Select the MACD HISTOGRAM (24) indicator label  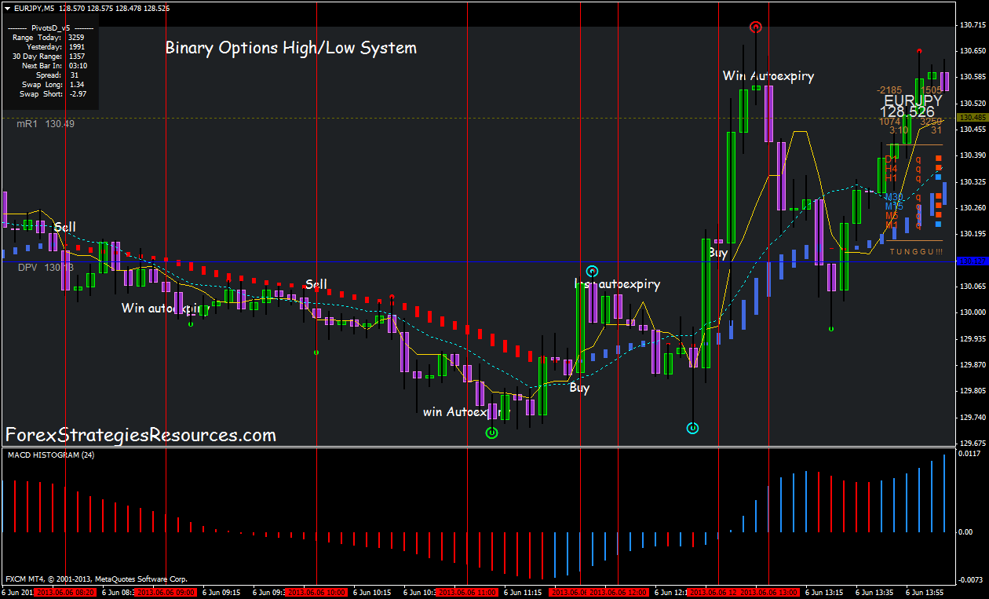50,455
